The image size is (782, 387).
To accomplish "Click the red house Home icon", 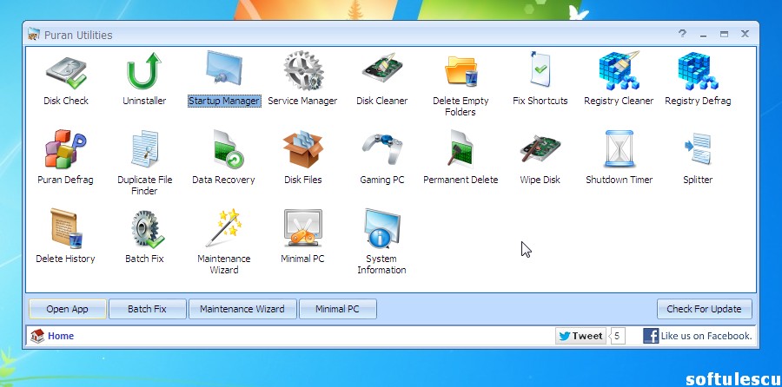I will [37, 336].
